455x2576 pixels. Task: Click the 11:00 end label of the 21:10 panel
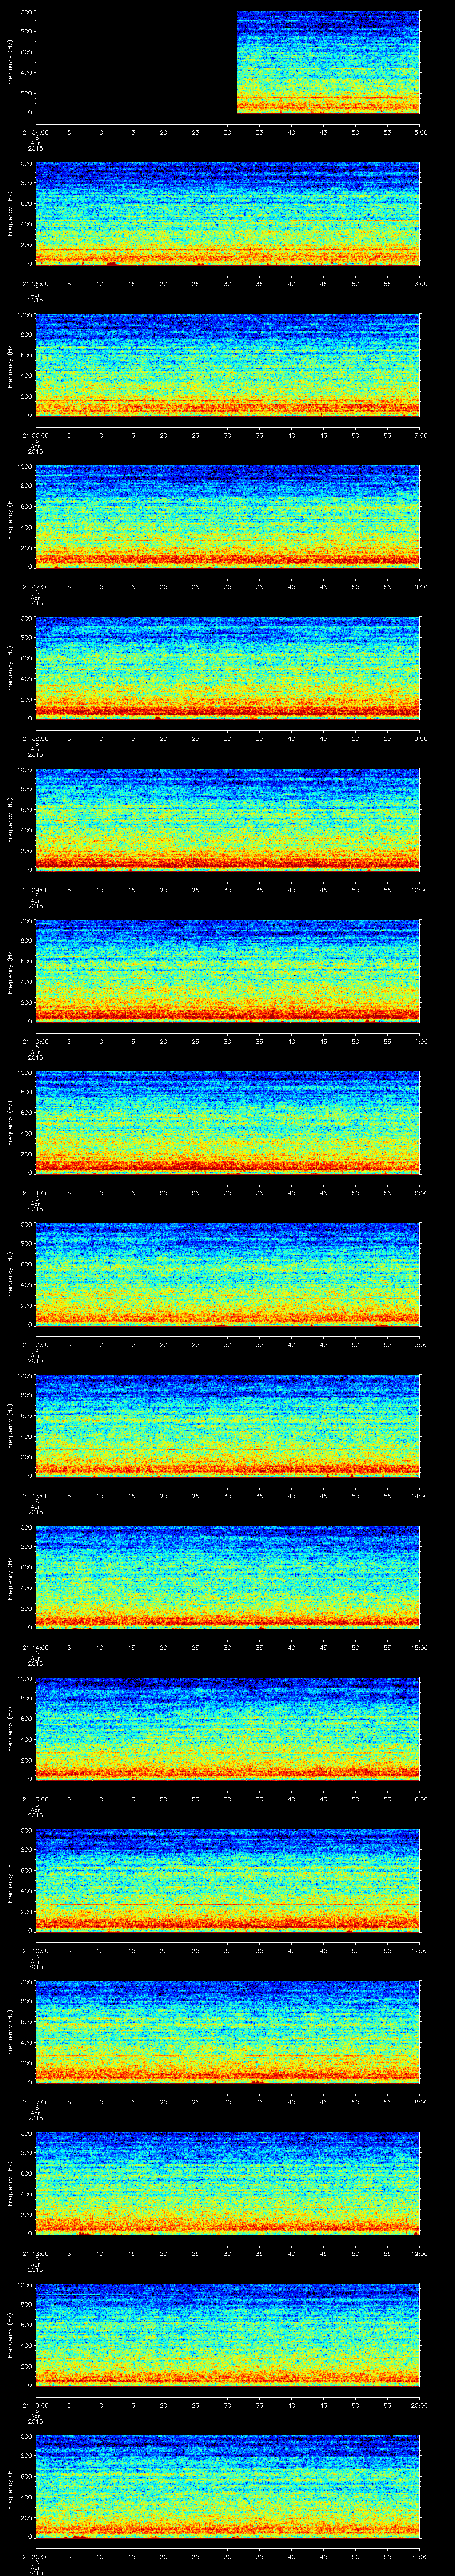[419, 1041]
